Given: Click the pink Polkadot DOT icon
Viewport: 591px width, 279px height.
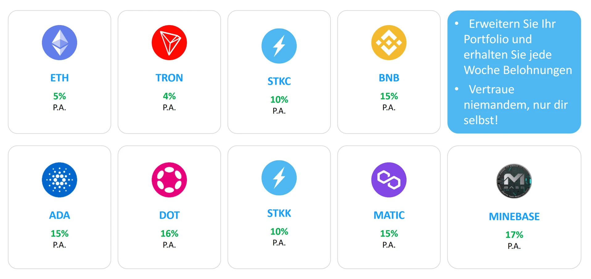Looking at the screenshot, I should (169, 180).
